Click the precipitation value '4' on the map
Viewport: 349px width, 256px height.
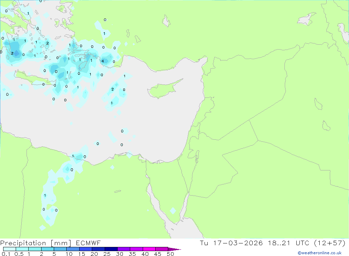tap(103, 61)
